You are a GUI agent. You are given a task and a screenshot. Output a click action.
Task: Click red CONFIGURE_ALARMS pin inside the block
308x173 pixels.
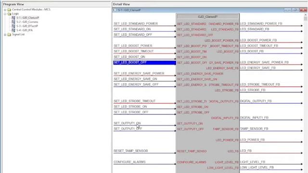pyautogui.click(x=192, y=162)
